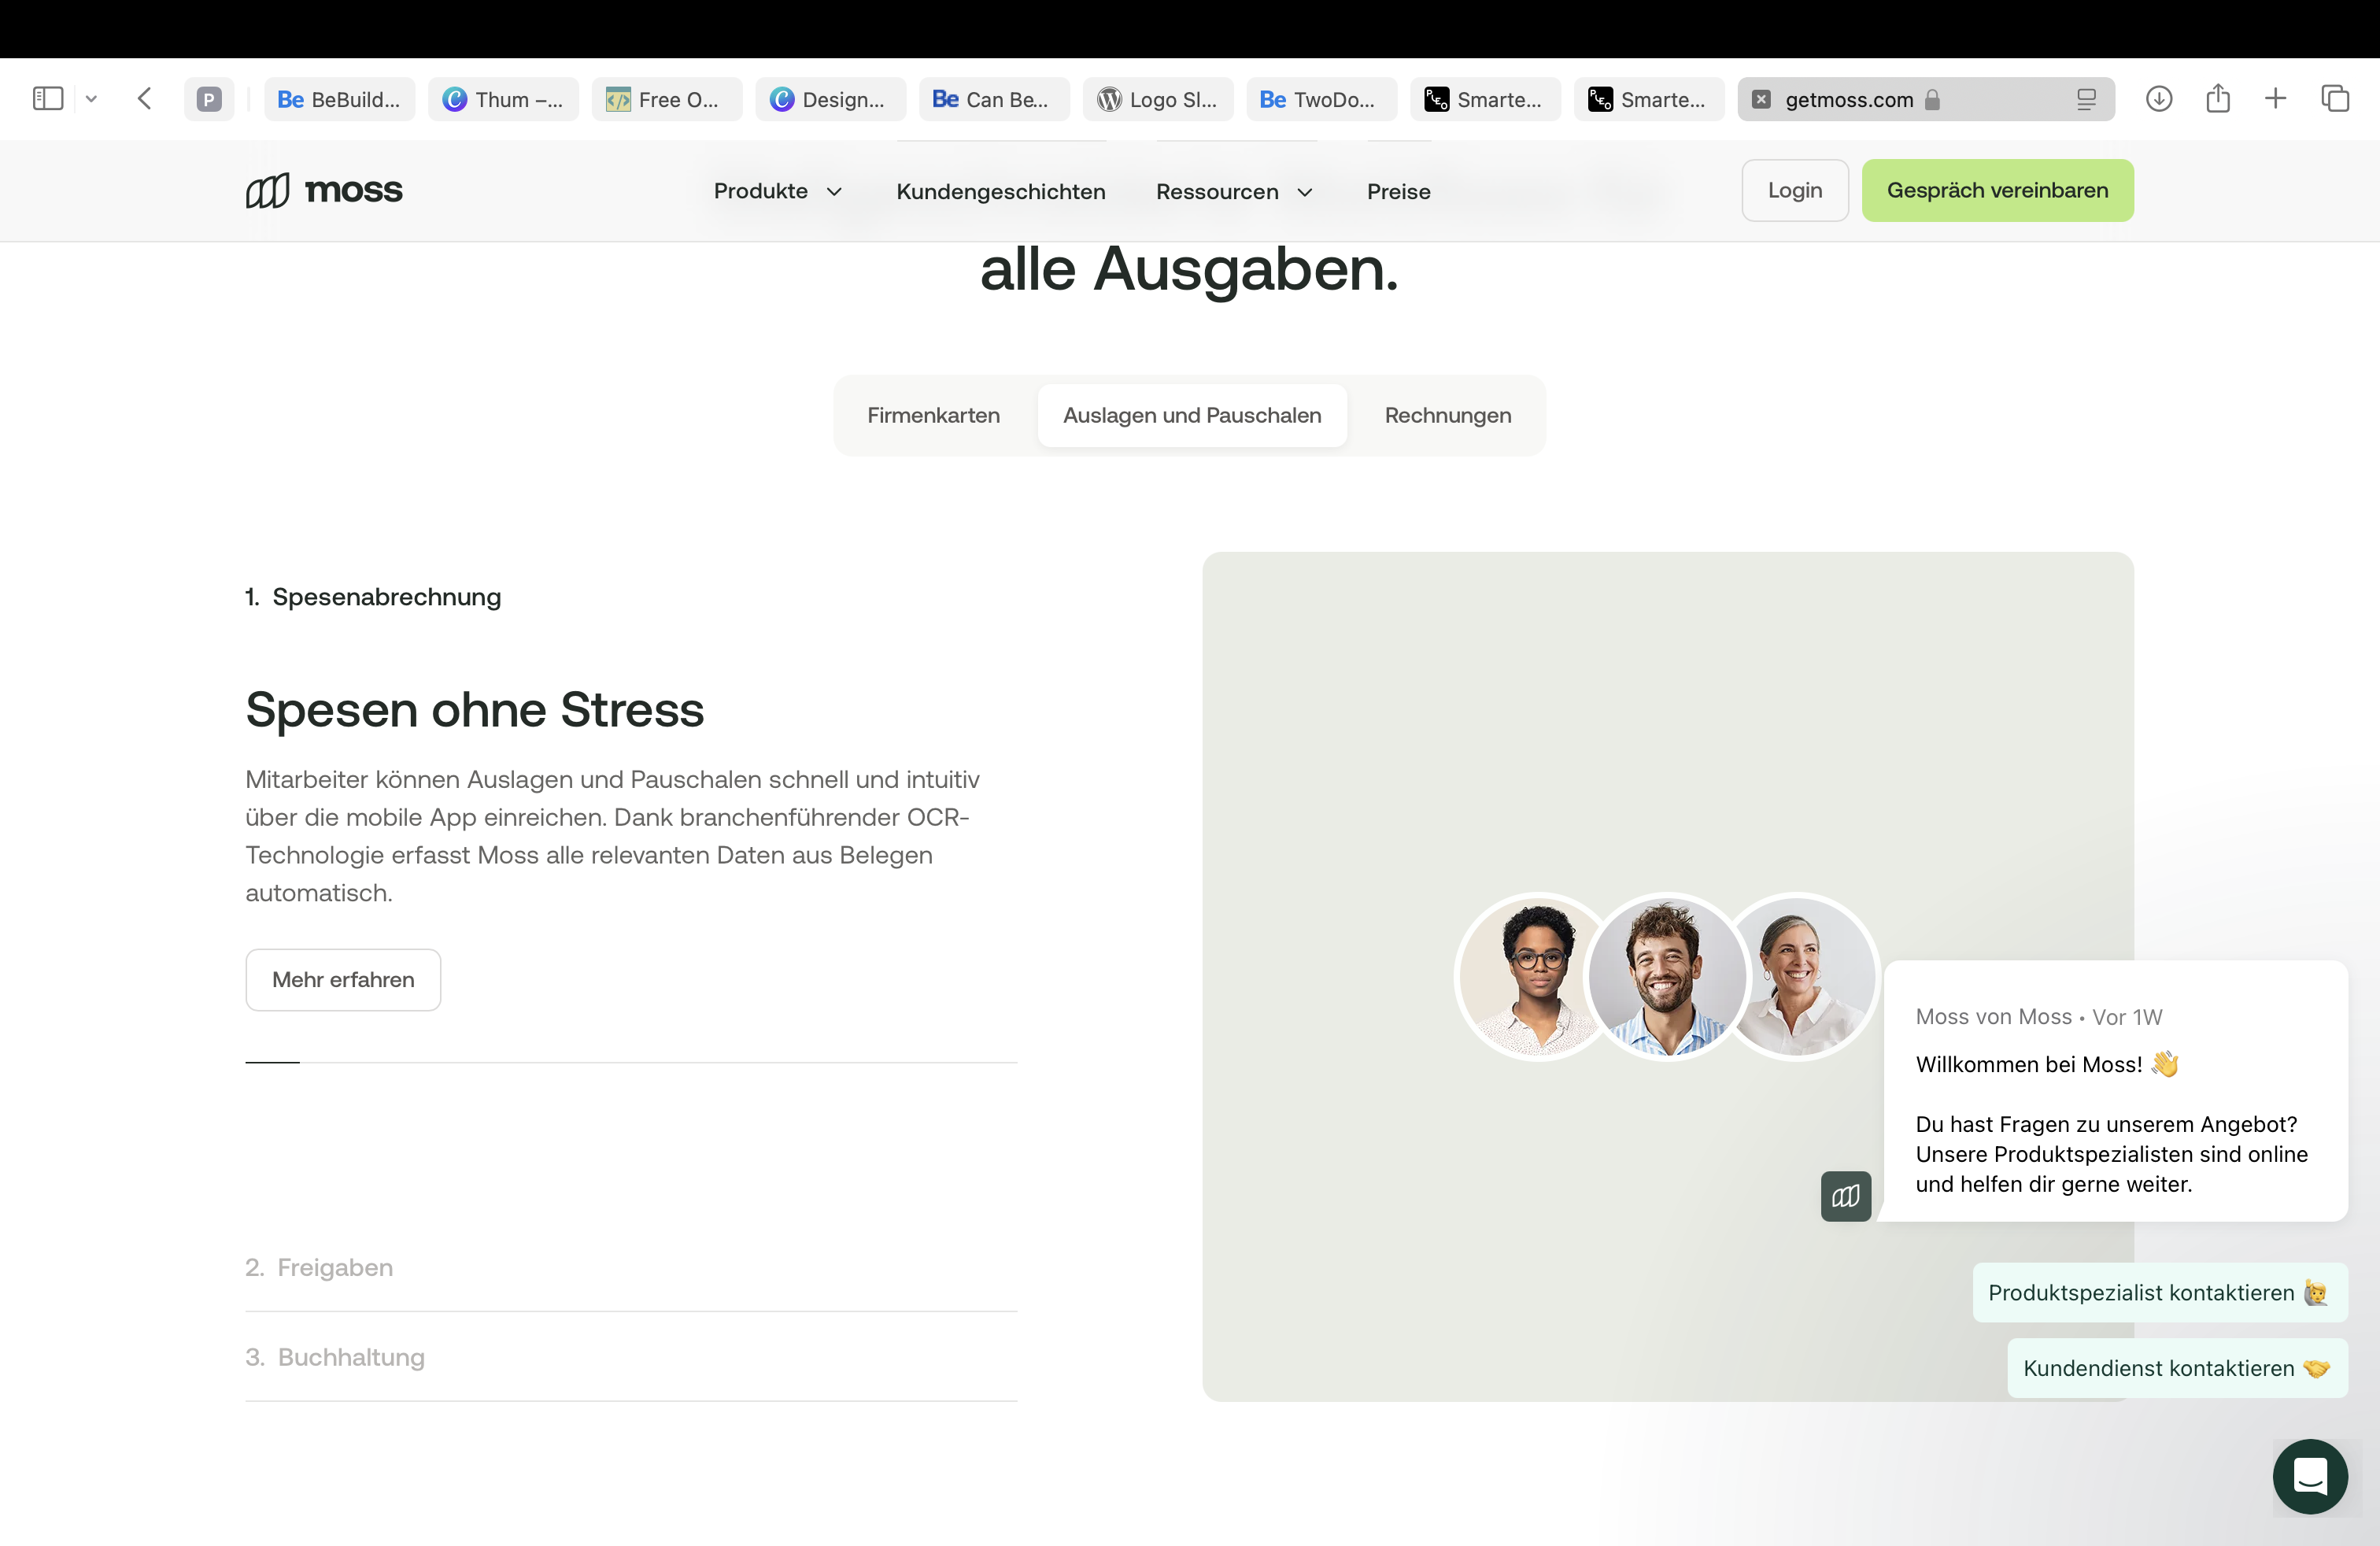Switch to the TwoDo... tab

(1321, 99)
